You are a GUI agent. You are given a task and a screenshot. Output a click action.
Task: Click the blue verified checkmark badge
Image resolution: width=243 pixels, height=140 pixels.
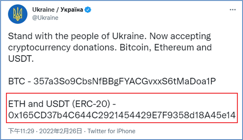pos(88,10)
